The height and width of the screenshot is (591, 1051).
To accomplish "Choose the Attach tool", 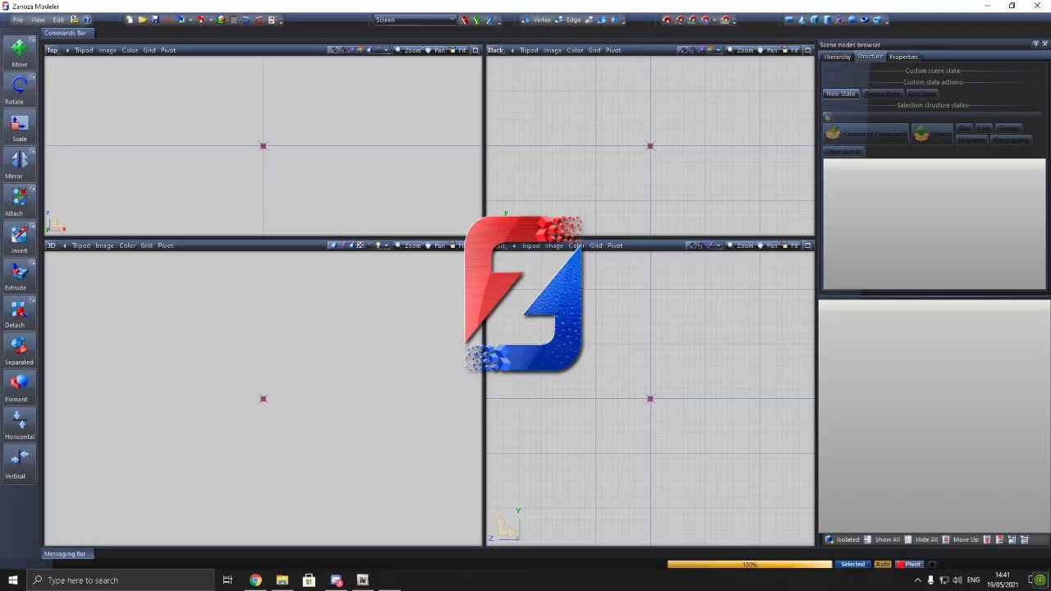I will [19, 200].
